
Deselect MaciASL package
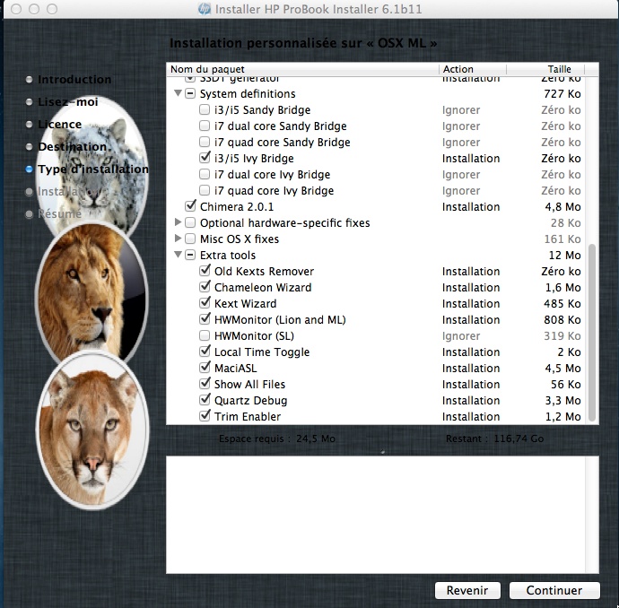click(205, 368)
